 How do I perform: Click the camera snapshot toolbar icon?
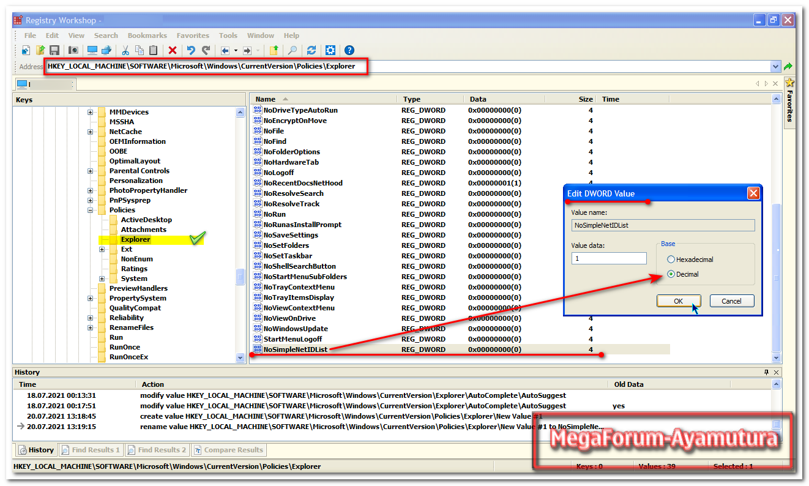point(73,50)
